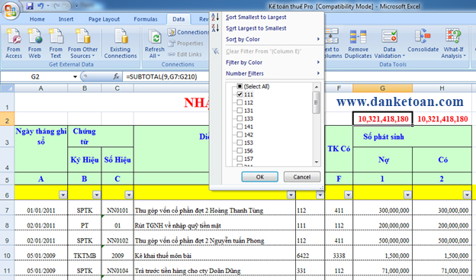This screenshot has height=280, width=476.
Task: Click the insert function fx icon
Action: pyautogui.click(x=116, y=76)
